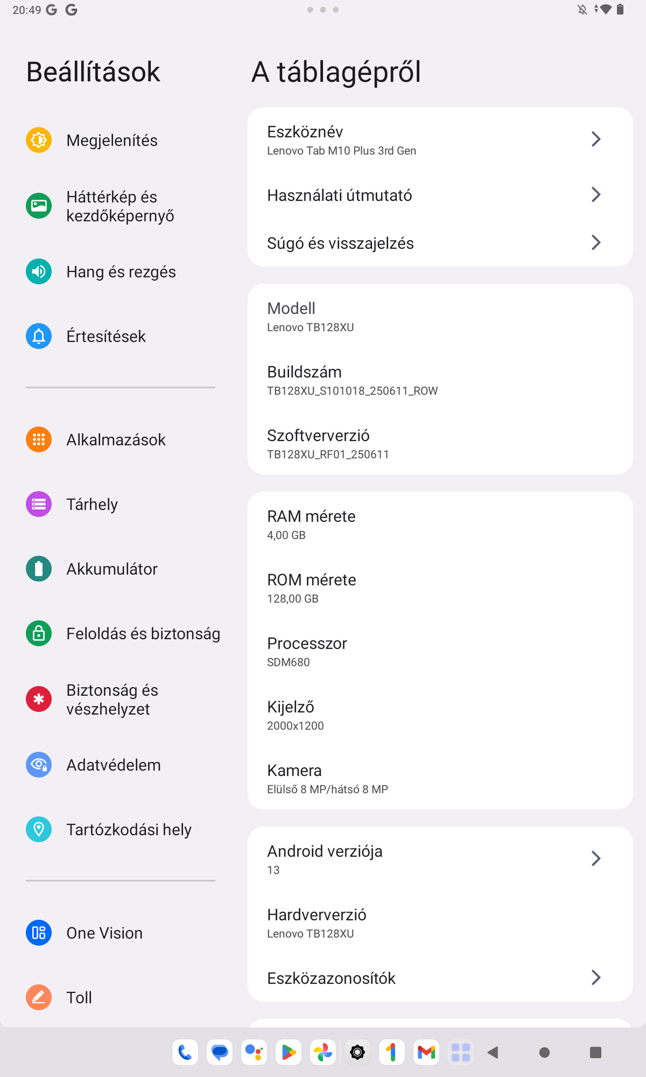Open Gmail from the taskbar
The width and height of the screenshot is (646, 1077).
426,1053
